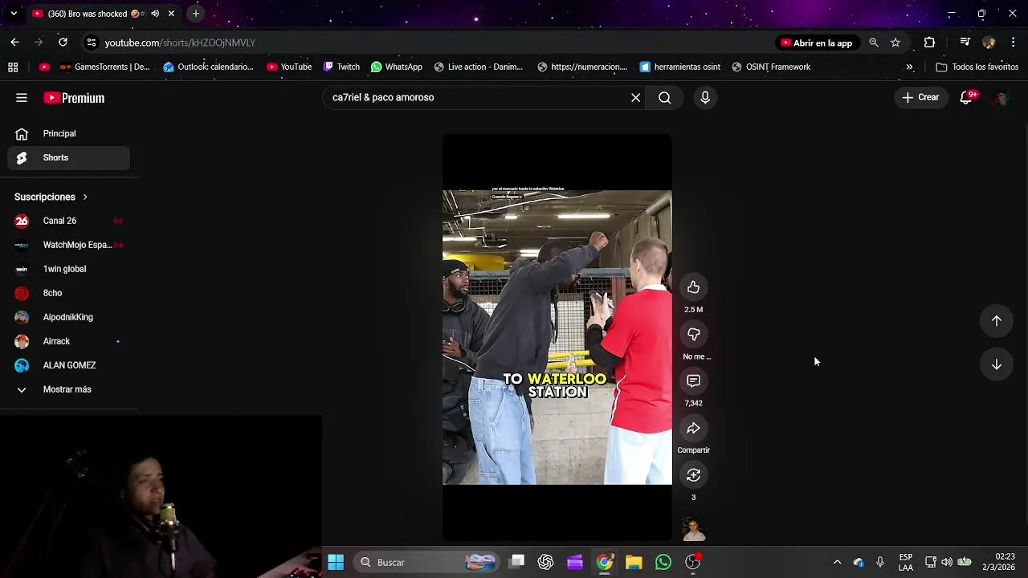Open Twitch bookmark
Image resolution: width=1028 pixels, height=578 pixels.
pos(341,67)
